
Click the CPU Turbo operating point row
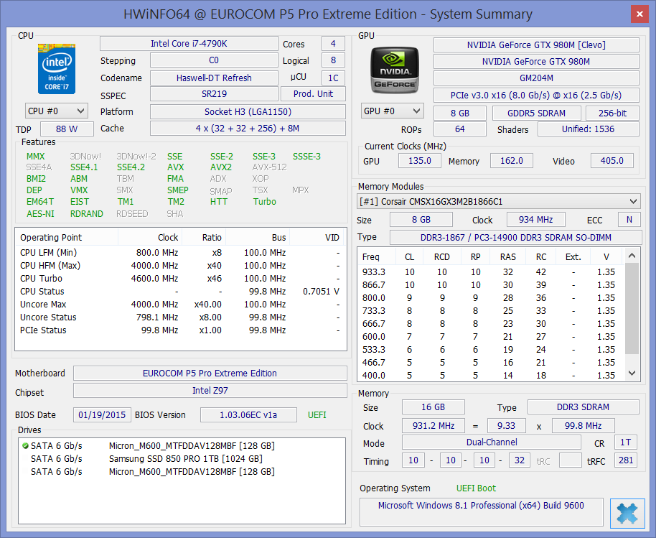[180, 279]
